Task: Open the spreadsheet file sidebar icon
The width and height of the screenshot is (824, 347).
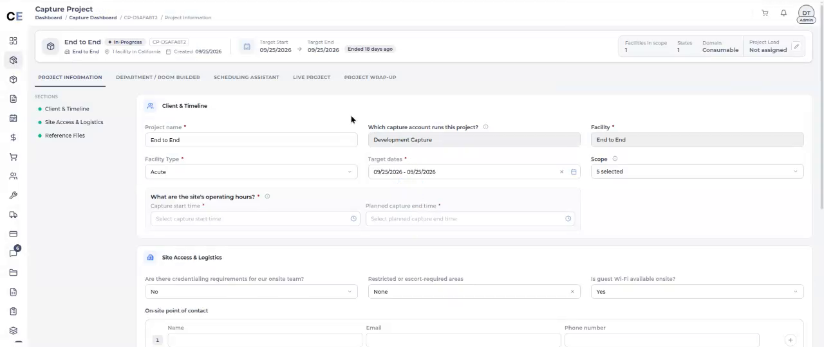Action: pyautogui.click(x=13, y=292)
